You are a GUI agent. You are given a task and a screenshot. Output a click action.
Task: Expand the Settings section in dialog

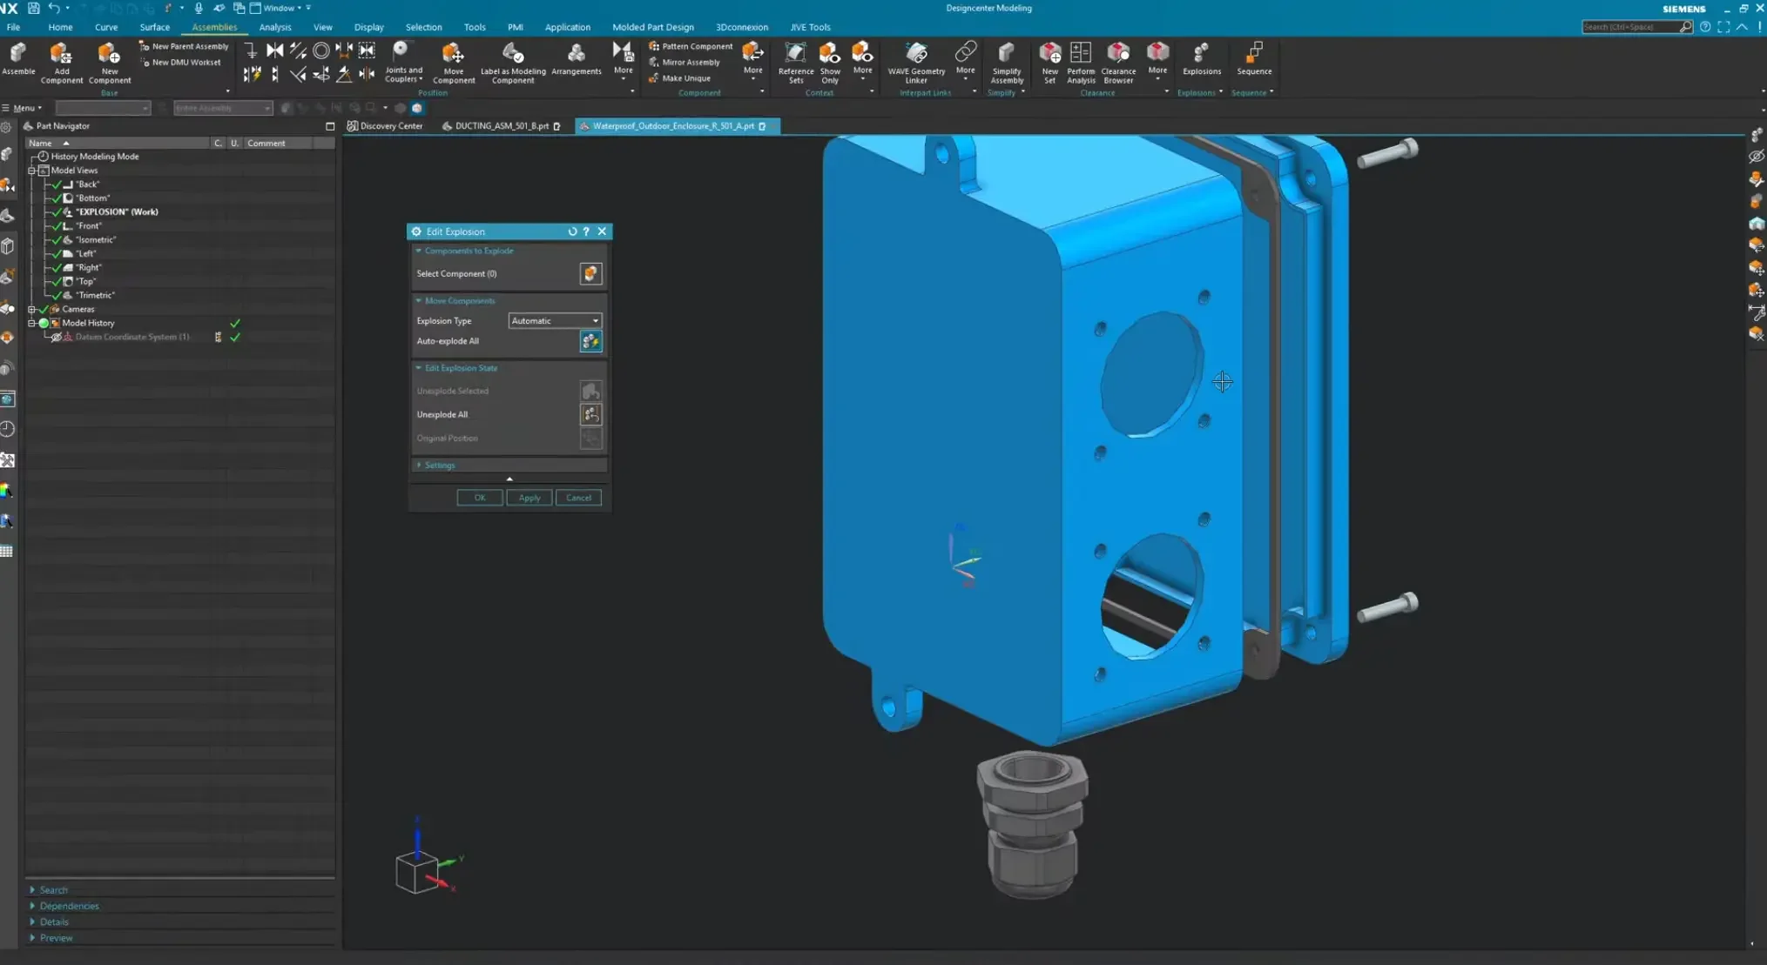click(509, 466)
